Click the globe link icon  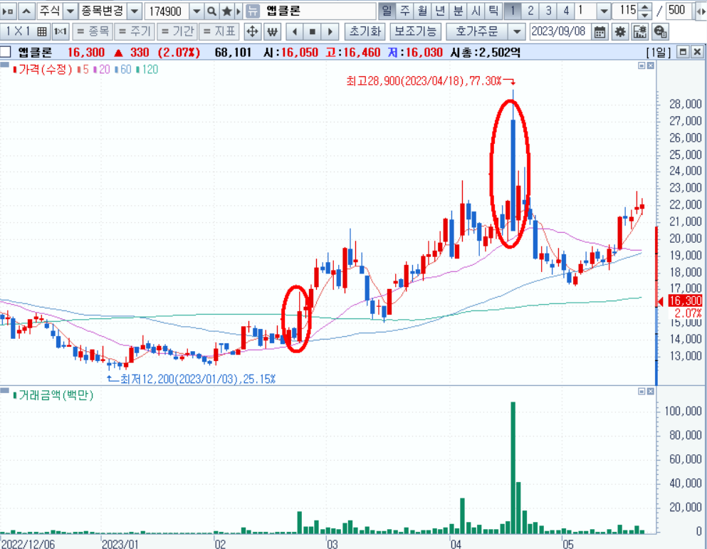(x=660, y=31)
